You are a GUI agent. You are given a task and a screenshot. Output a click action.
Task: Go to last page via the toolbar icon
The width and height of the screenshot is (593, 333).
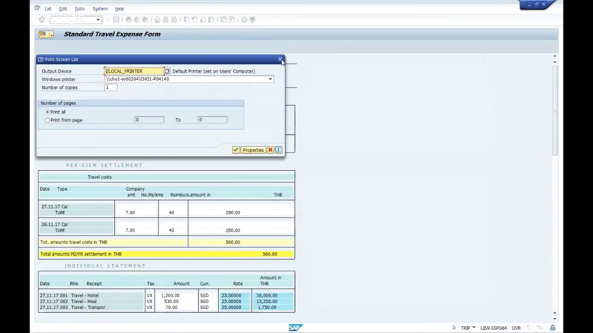click(x=211, y=19)
